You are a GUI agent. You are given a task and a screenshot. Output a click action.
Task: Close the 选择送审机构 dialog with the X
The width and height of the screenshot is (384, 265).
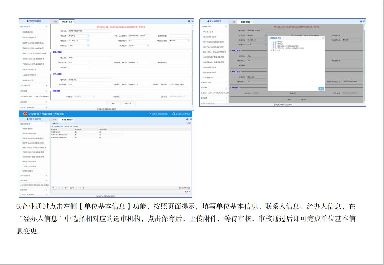[x=323, y=38]
